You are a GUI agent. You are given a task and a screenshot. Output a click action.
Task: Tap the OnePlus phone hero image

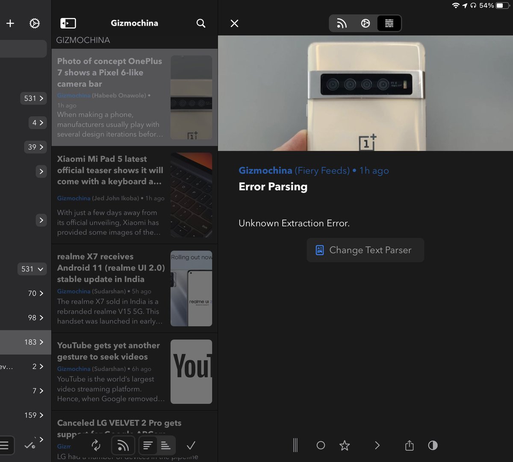[x=366, y=93]
